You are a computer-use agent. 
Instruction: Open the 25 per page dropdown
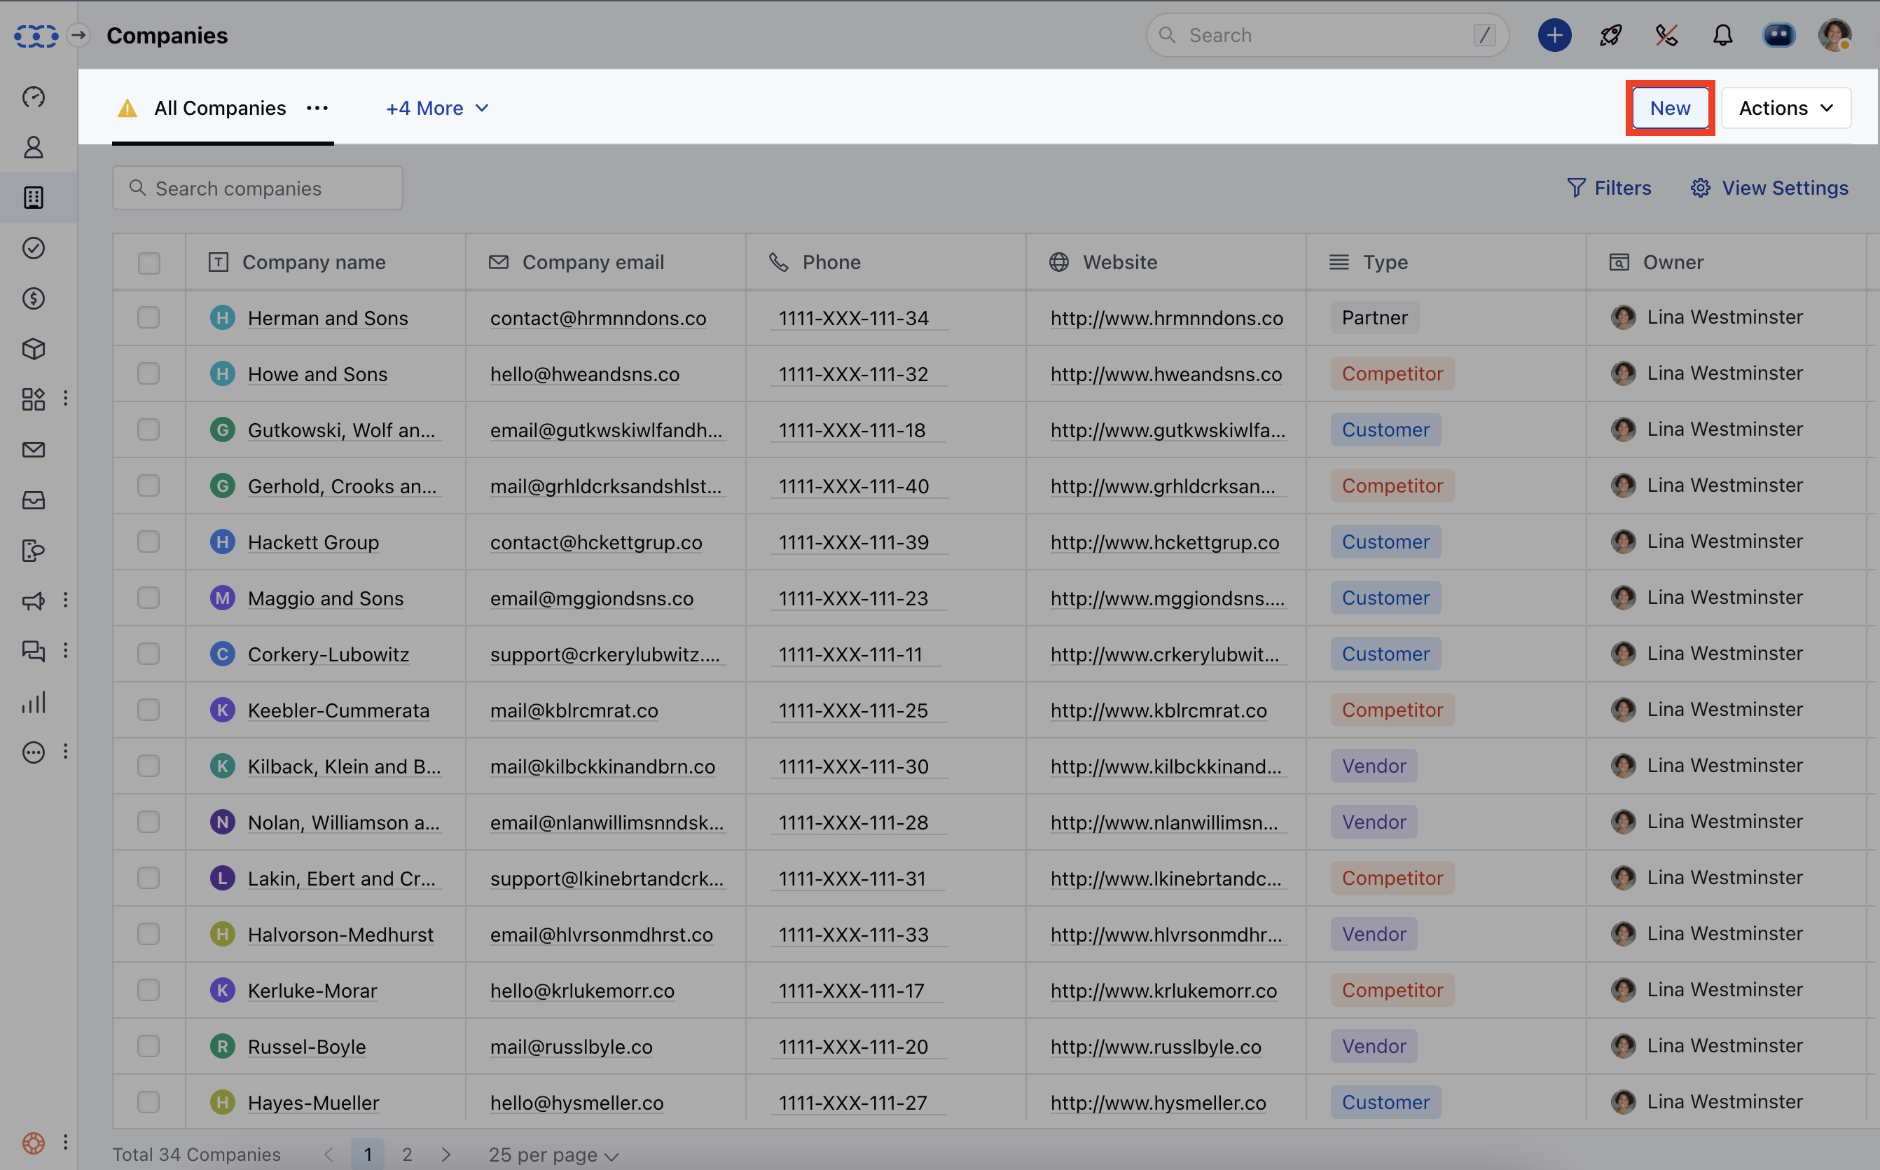coord(553,1155)
